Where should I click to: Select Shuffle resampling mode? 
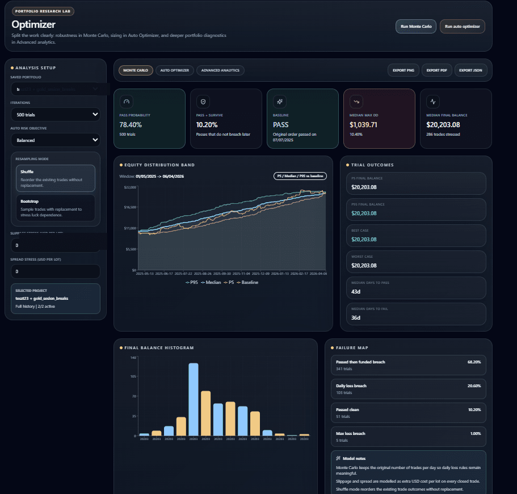(x=56, y=178)
